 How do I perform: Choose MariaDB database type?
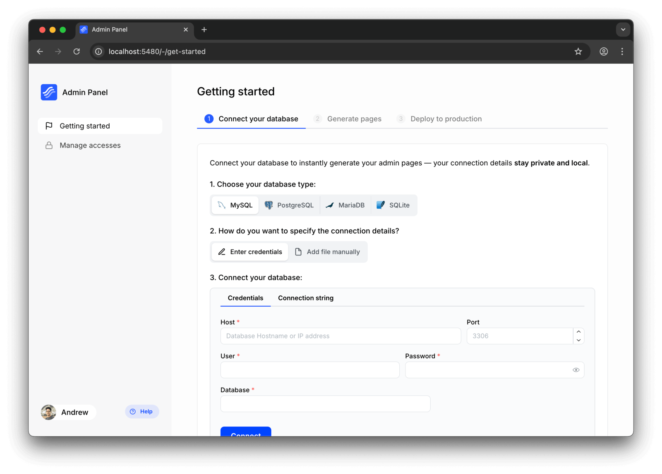tap(345, 205)
